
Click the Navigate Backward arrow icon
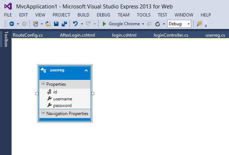point(11,24)
